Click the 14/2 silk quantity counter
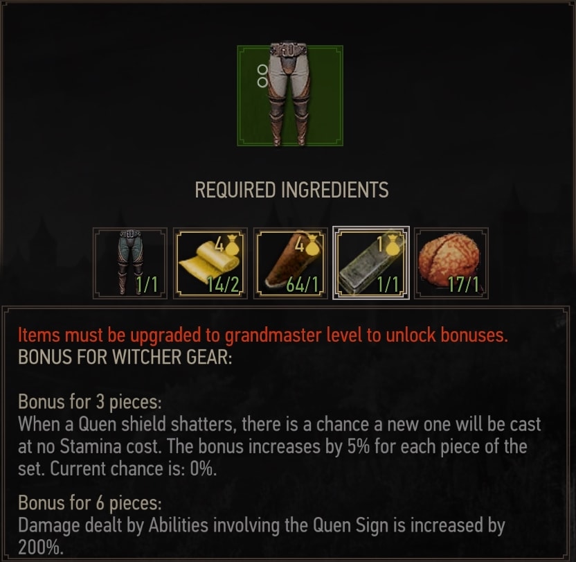 tap(223, 284)
